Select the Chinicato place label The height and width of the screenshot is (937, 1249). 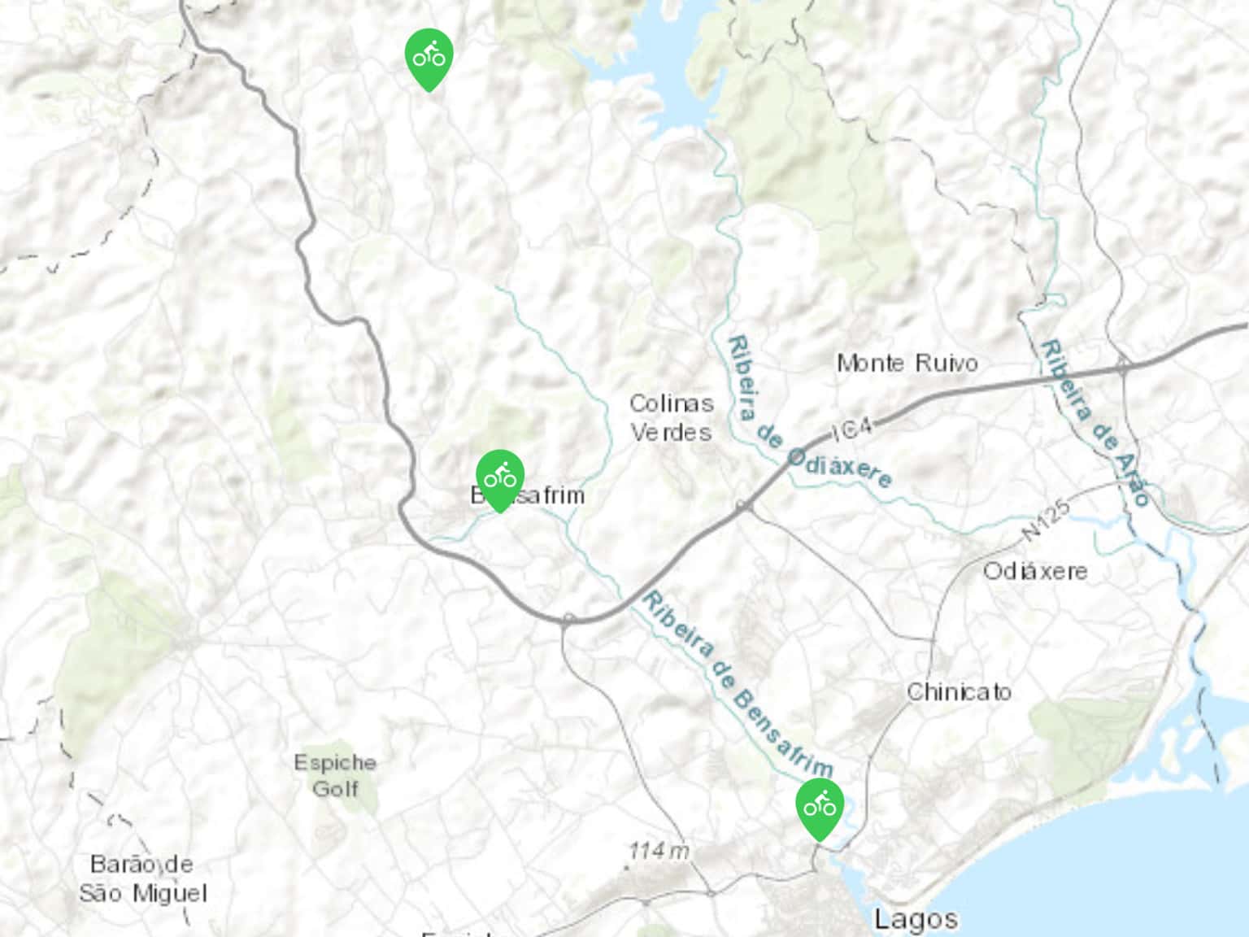(960, 692)
